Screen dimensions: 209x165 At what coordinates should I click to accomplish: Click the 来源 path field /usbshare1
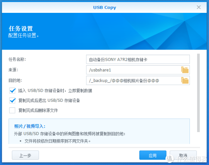[132, 70]
